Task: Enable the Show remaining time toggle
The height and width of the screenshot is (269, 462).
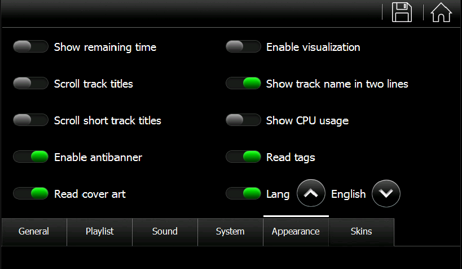Action: [x=30, y=47]
